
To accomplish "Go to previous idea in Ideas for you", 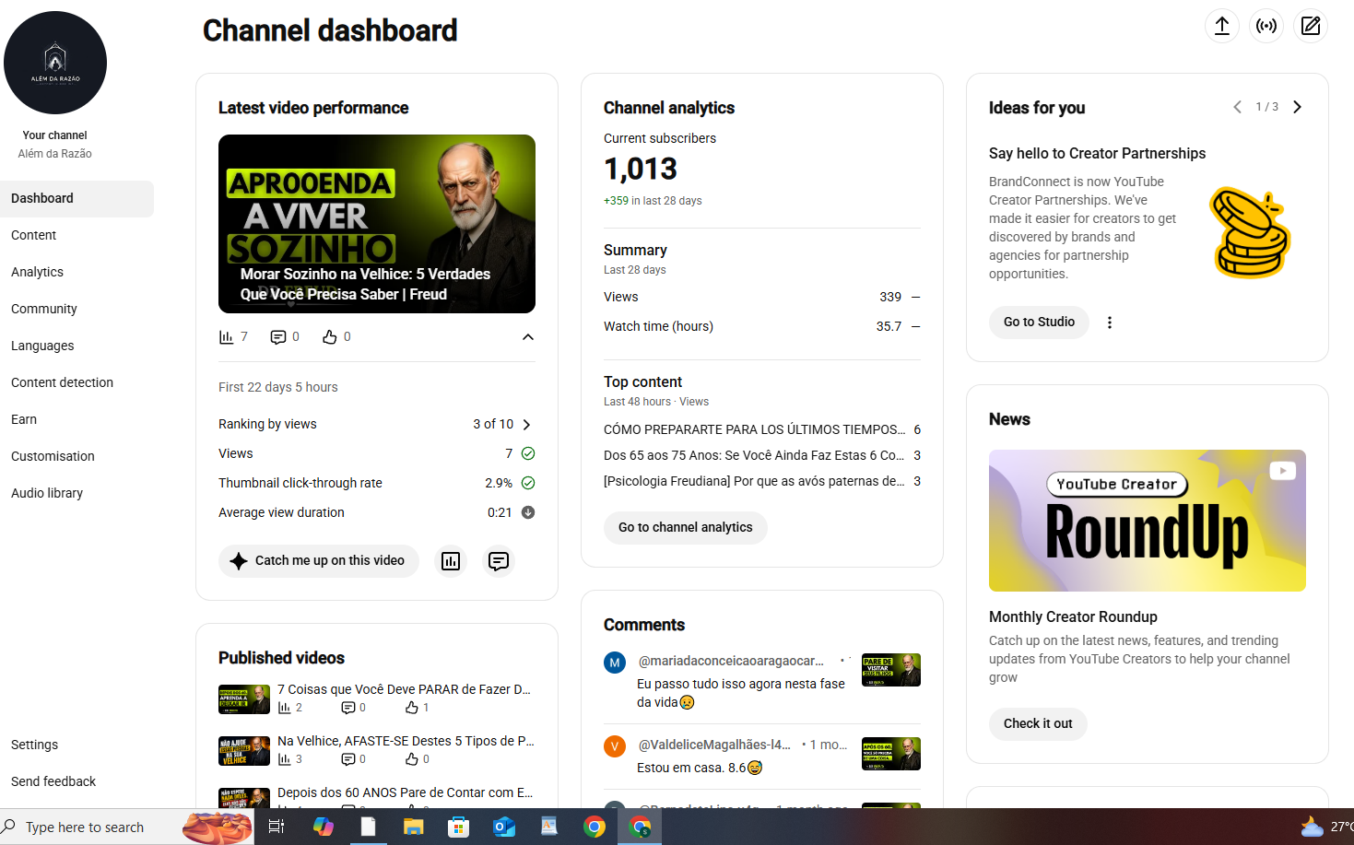I will tap(1237, 107).
